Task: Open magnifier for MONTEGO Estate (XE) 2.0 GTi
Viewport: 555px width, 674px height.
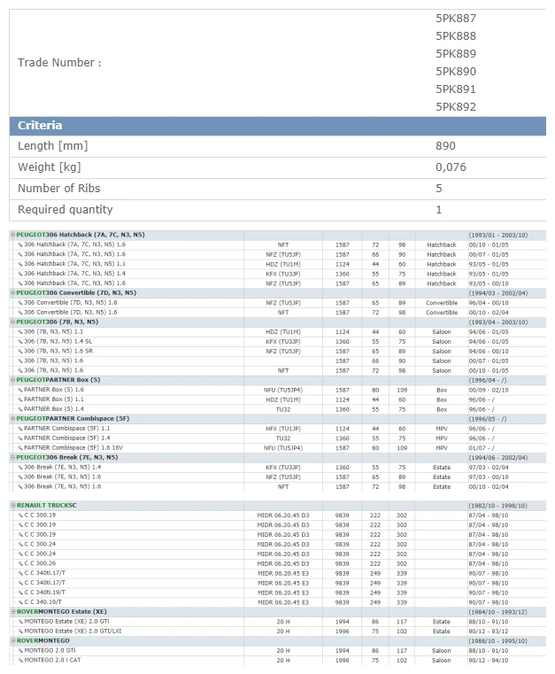Action: coord(20,622)
